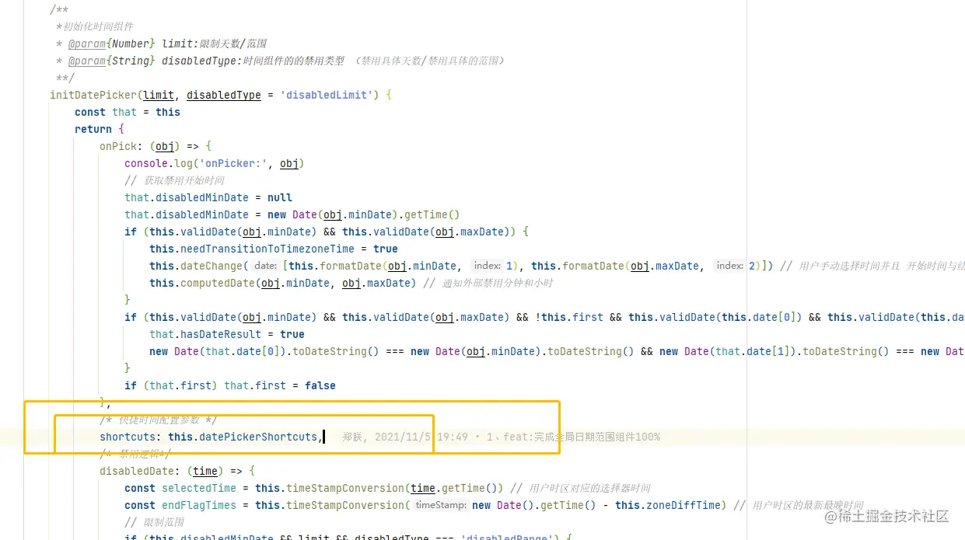Click the '@param{Number} limit' doc line
This screenshot has width=965, height=540.
(x=161, y=44)
